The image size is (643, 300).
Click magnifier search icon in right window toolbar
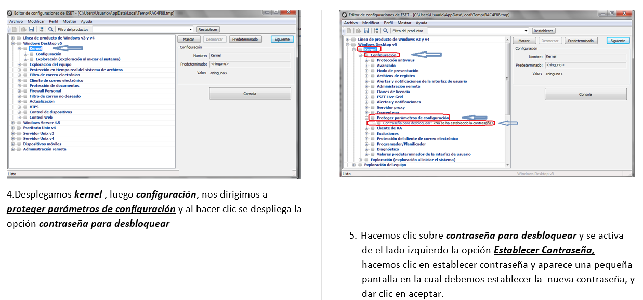pyautogui.click(x=386, y=31)
